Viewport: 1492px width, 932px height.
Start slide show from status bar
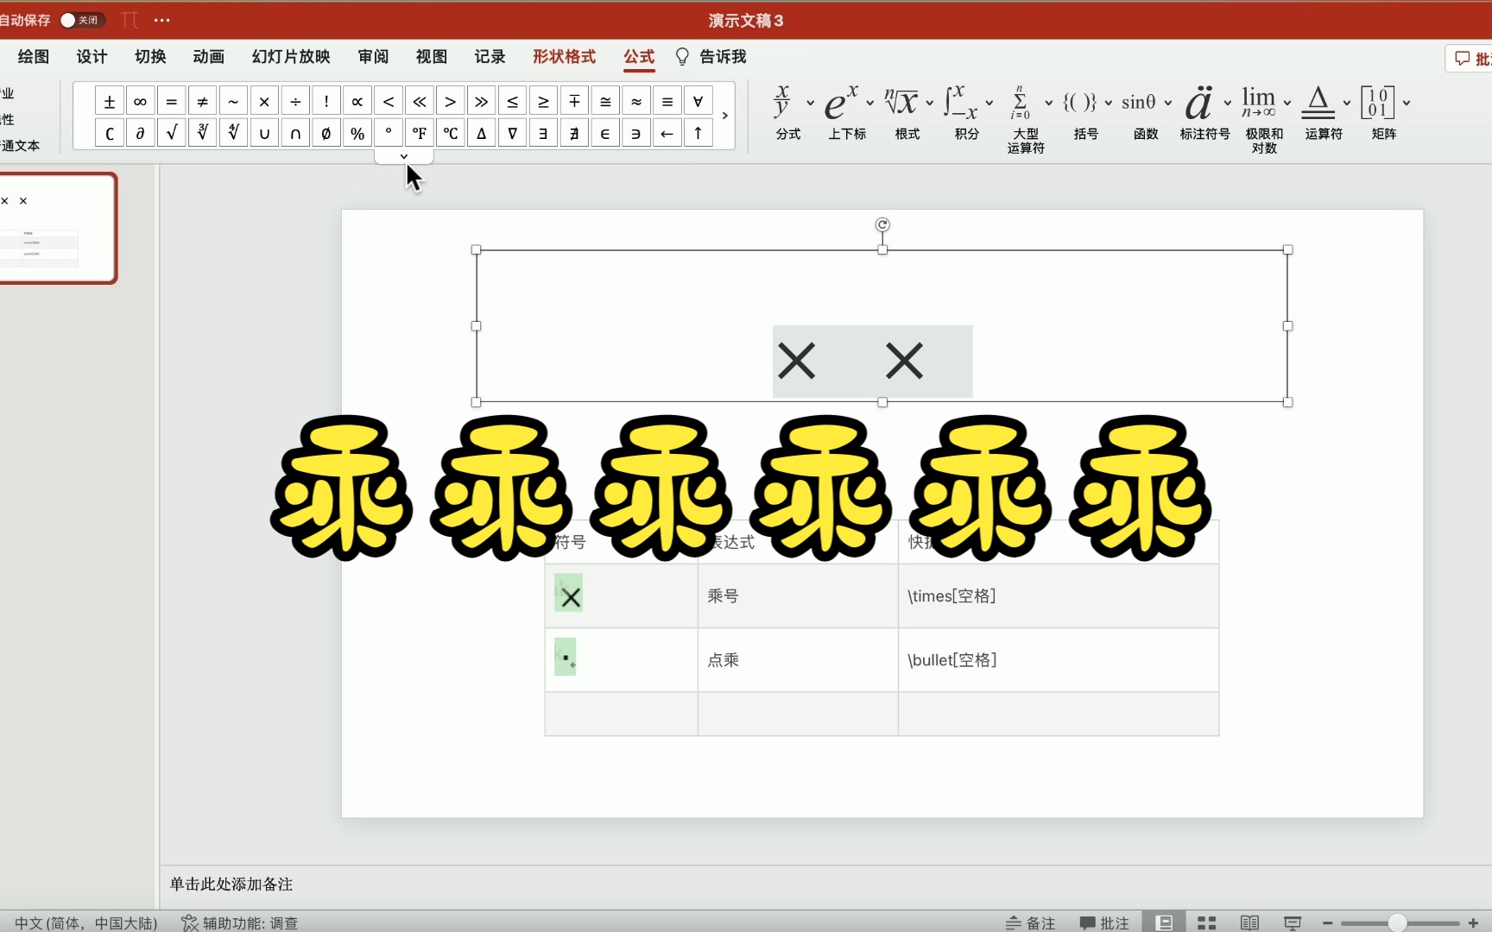(1293, 923)
